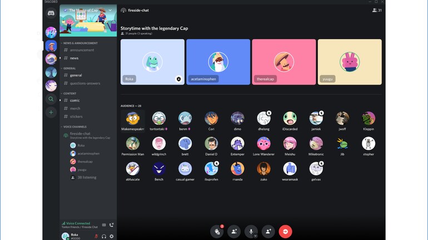Open The House of Cap server dropdown
428x240 pixels.
click(x=110, y=11)
